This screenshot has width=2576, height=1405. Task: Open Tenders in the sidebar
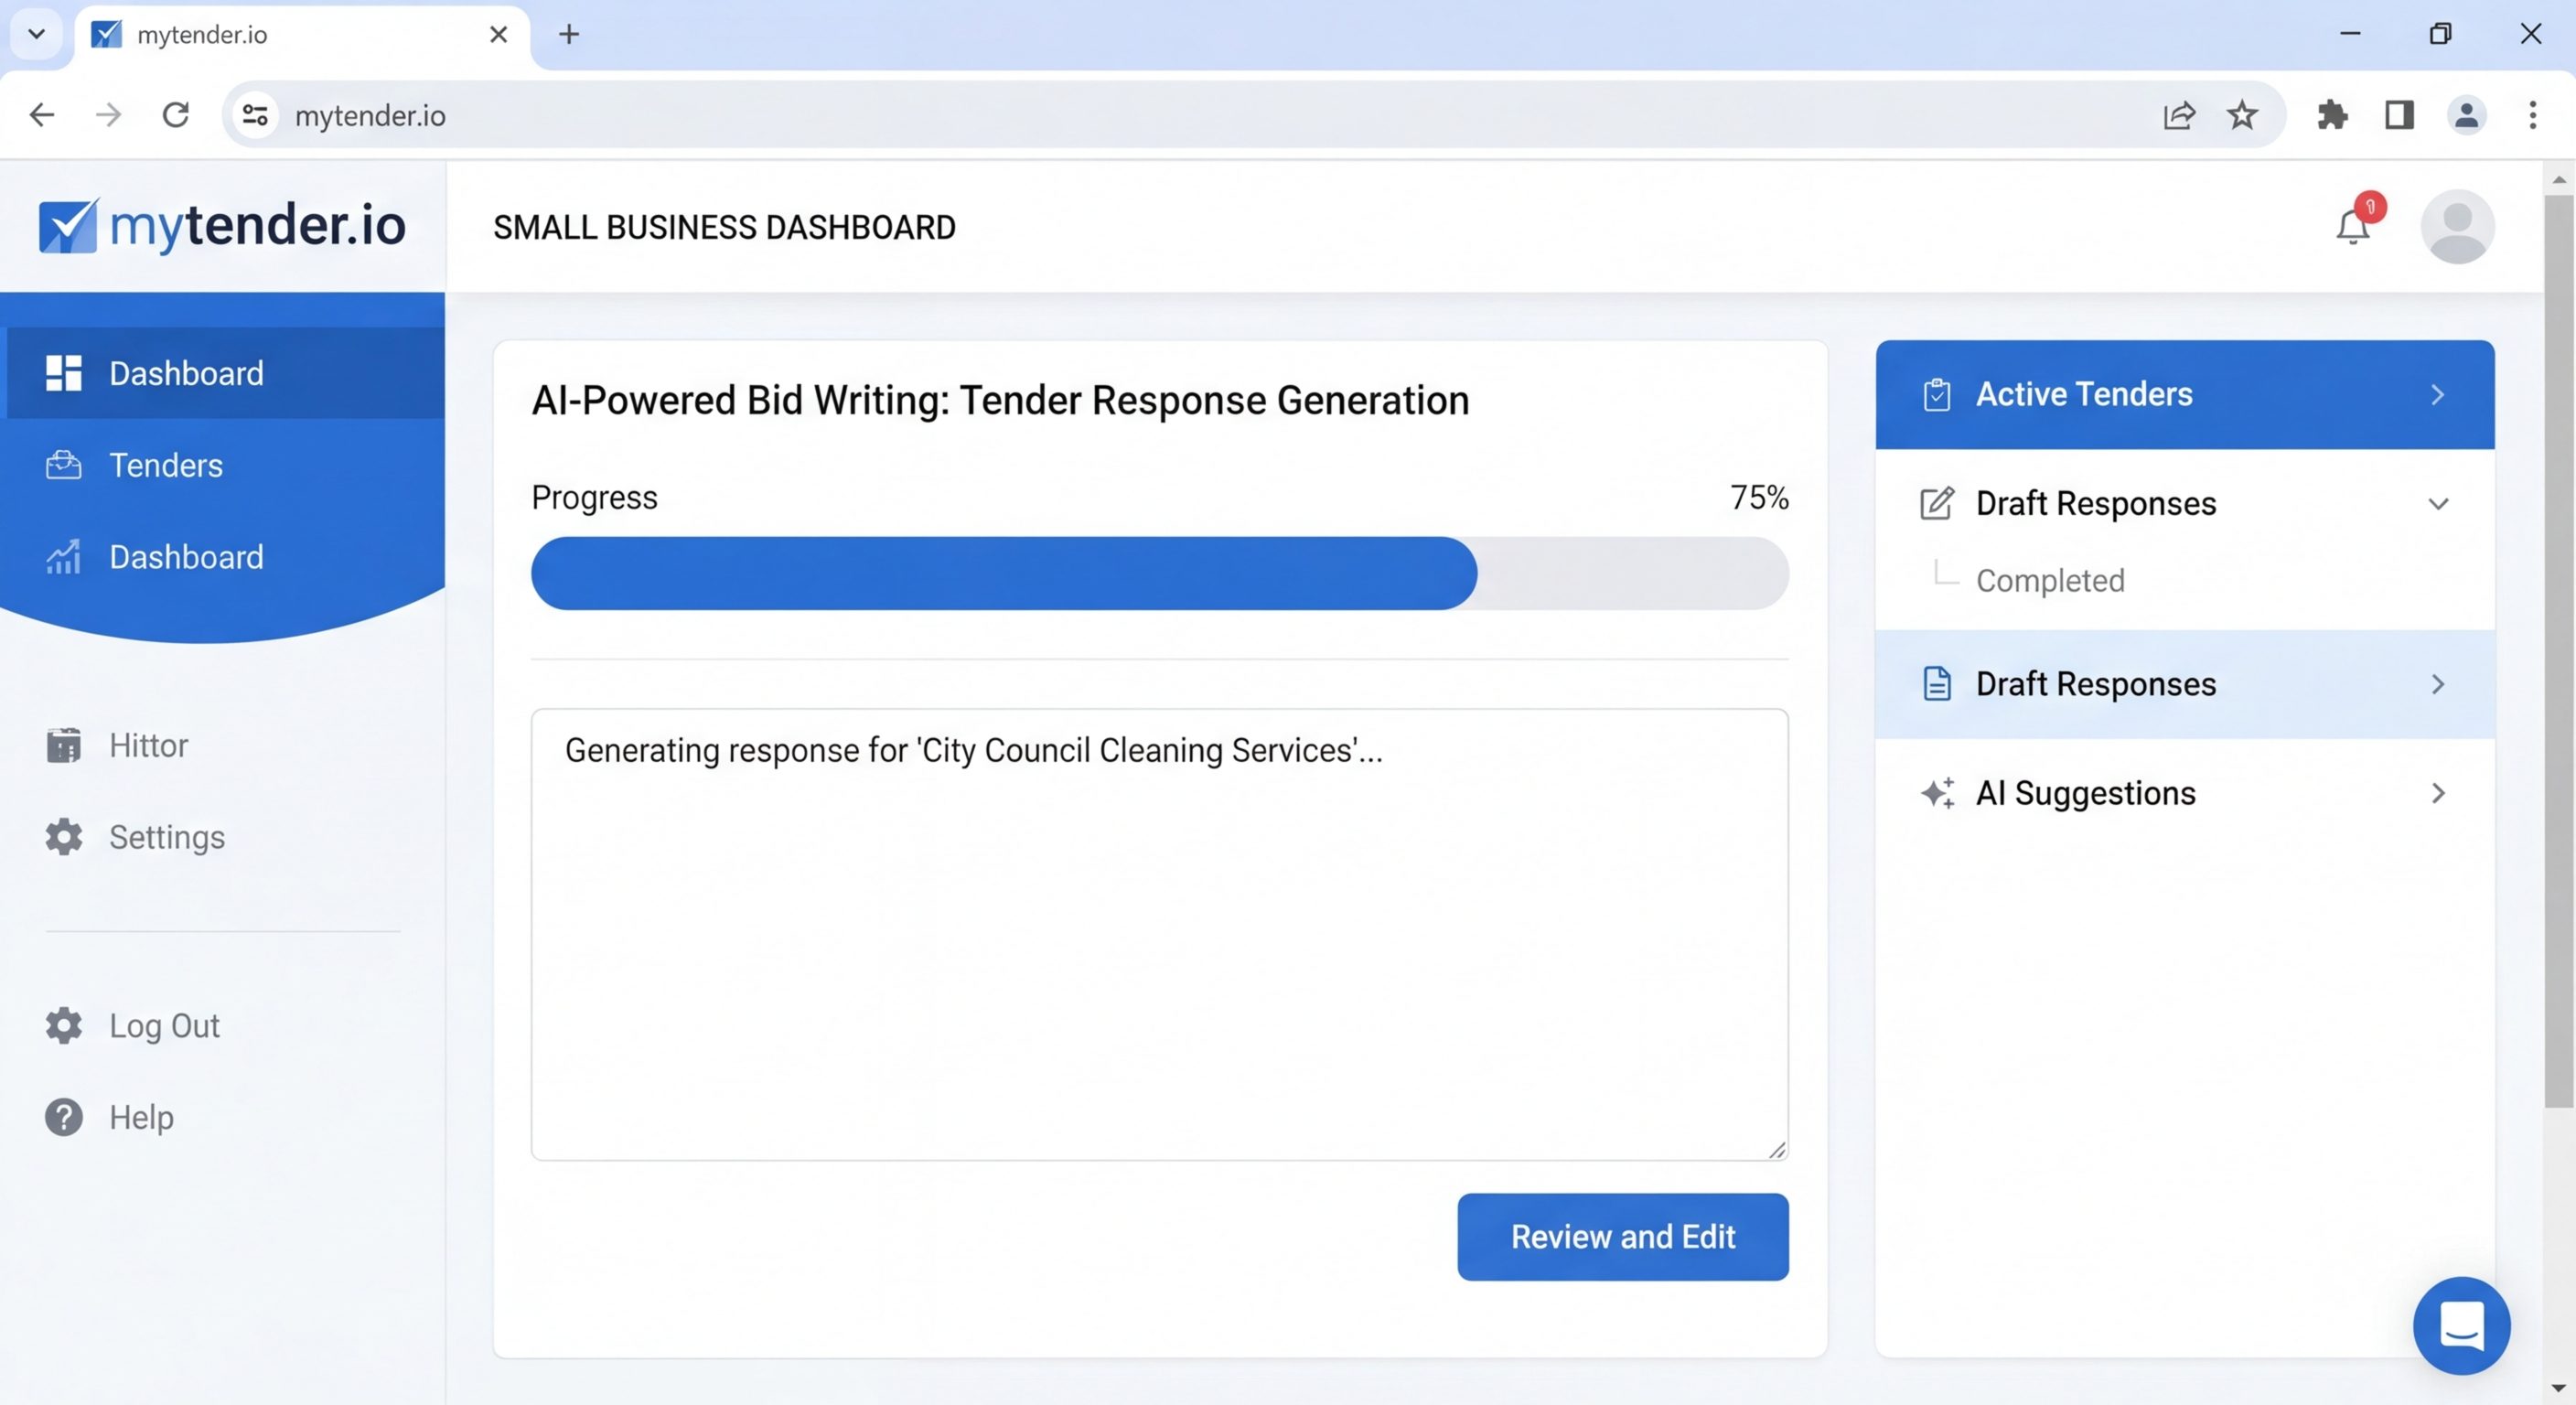point(222,465)
